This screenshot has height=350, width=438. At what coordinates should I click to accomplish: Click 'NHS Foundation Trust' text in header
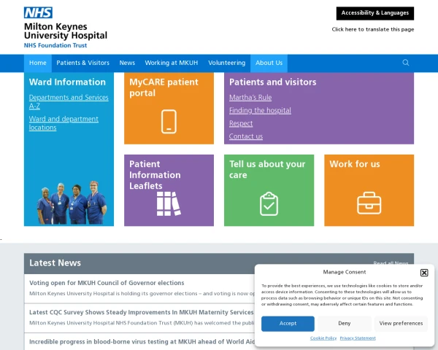pos(55,45)
